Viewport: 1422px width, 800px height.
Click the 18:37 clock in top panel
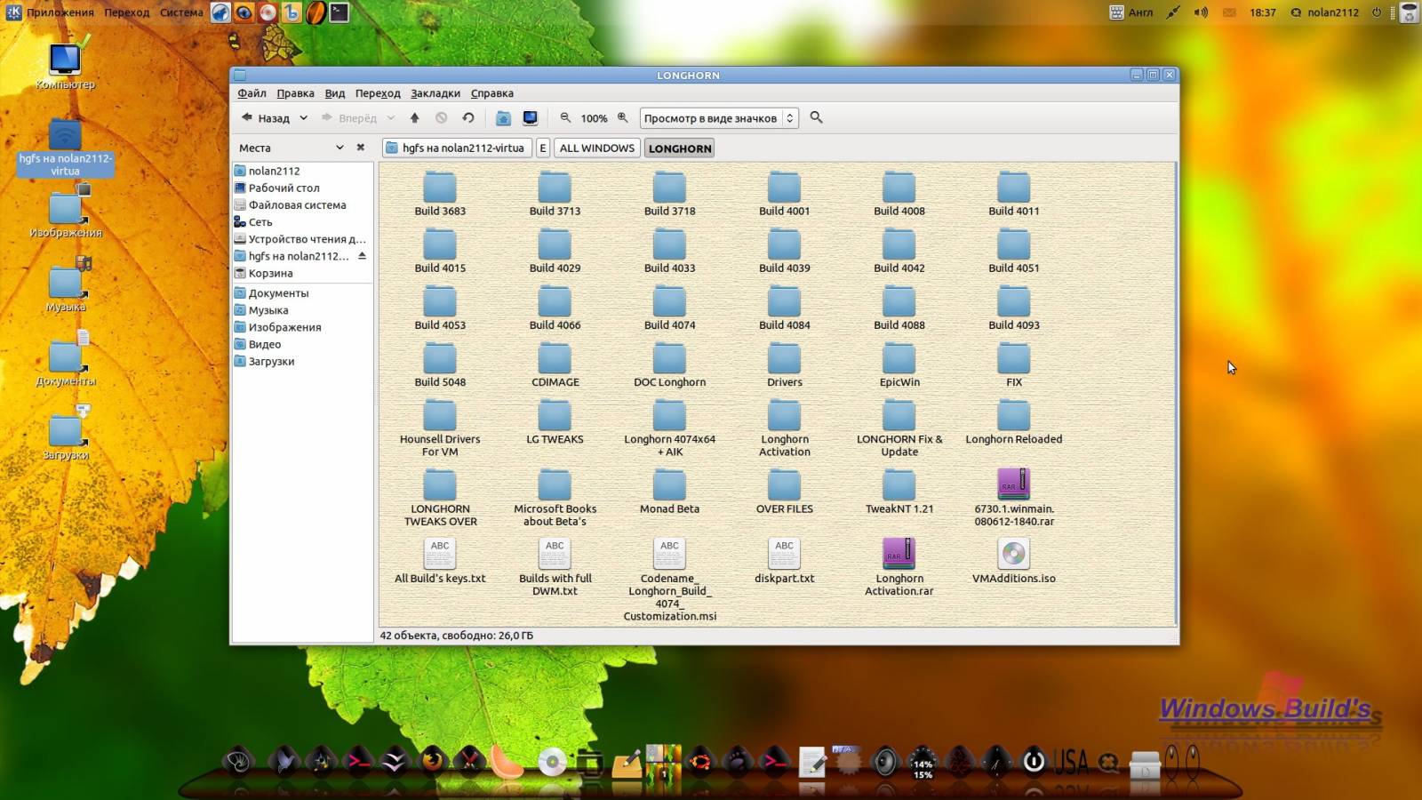coord(1262,12)
